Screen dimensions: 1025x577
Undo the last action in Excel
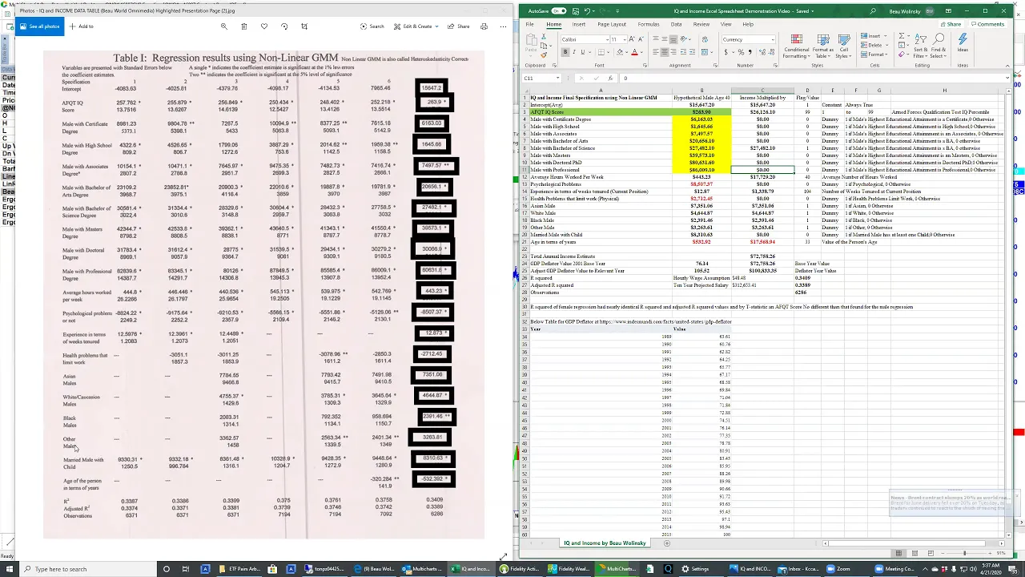point(587,11)
